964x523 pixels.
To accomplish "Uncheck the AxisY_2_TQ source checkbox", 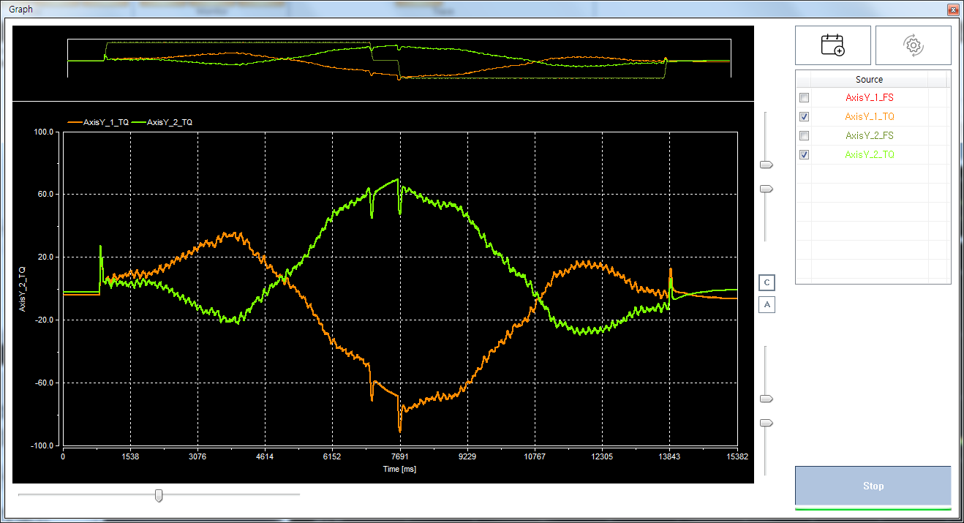I will click(805, 155).
